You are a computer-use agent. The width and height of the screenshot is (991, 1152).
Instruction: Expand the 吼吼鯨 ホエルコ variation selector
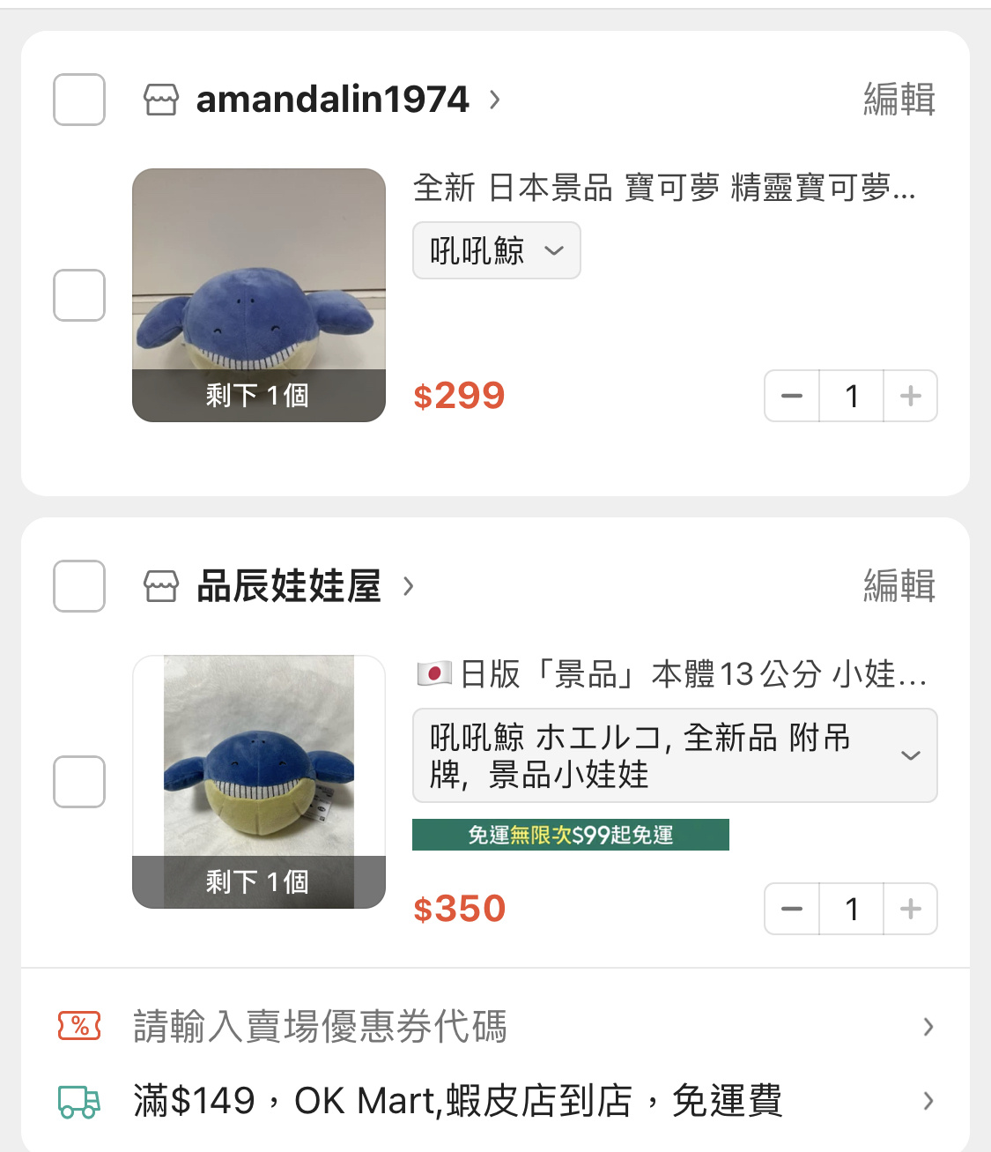click(675, 755)
